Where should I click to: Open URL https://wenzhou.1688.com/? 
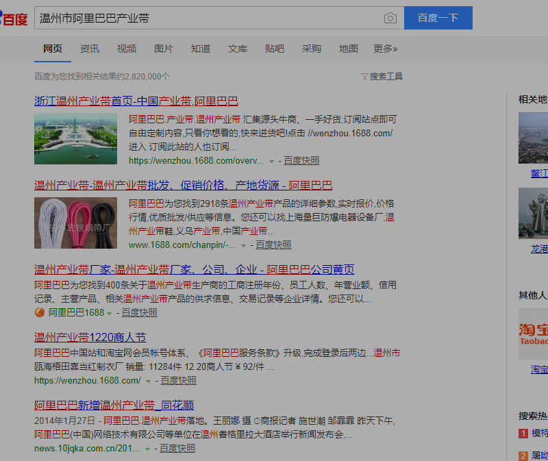[x=88, y=380]
